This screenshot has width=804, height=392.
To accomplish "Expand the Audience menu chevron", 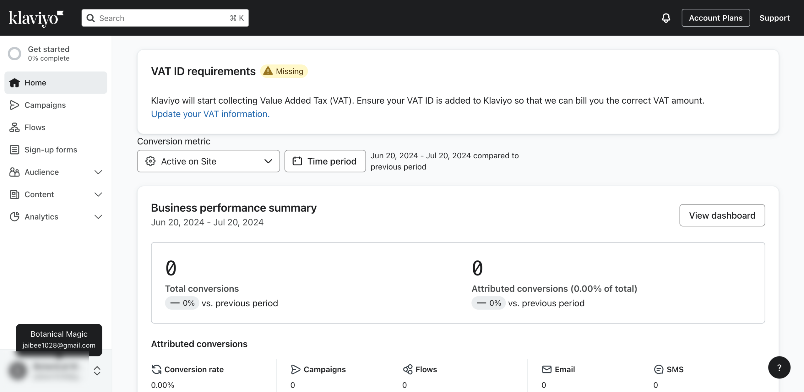I will point(98,172).
